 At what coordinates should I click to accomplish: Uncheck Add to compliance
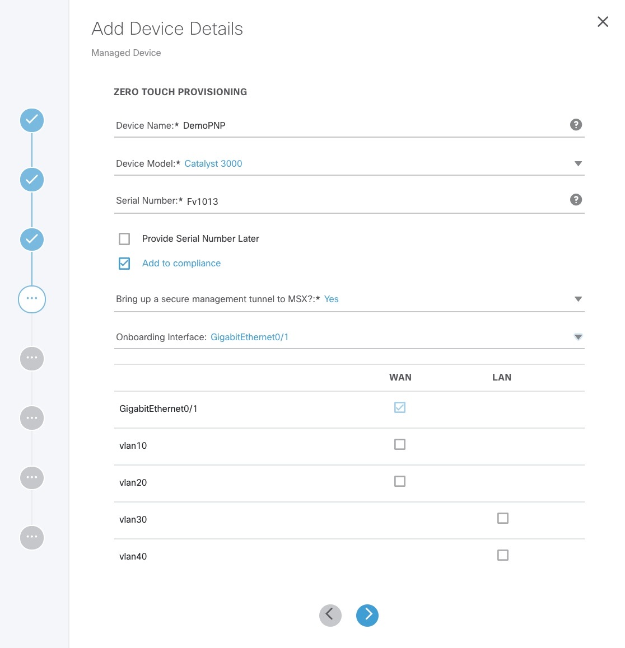124,263
